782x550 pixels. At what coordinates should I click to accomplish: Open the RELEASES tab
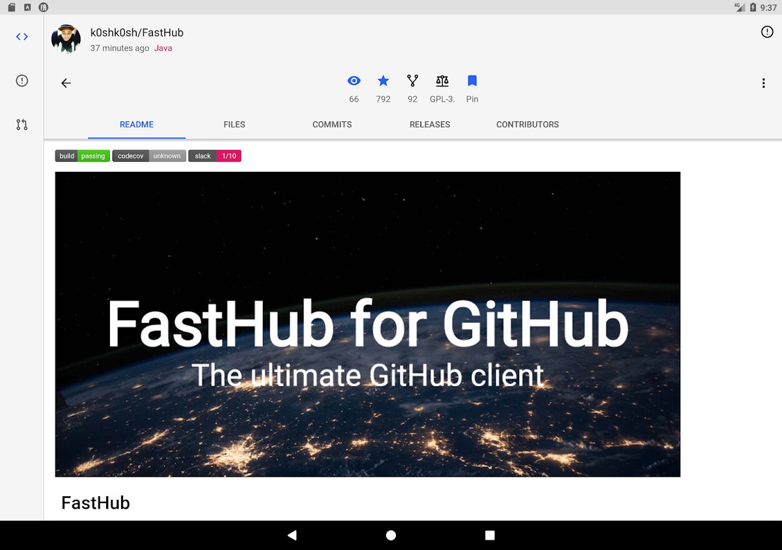(x=430, y=124)
